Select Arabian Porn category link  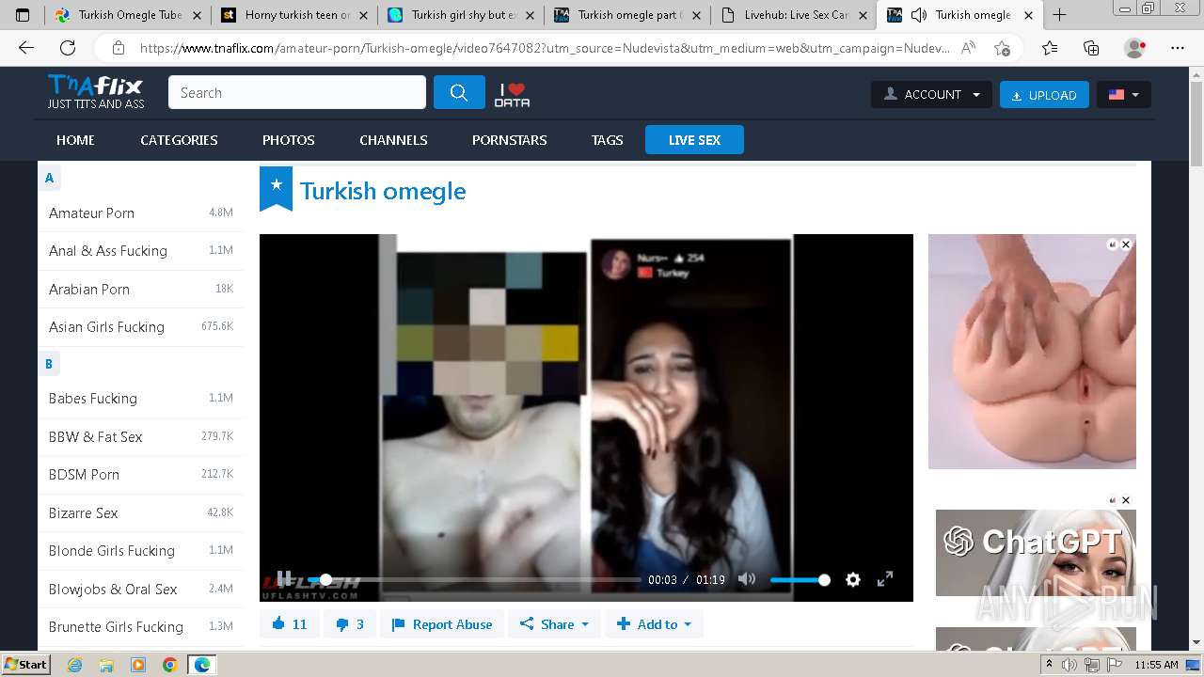[89, 290]
